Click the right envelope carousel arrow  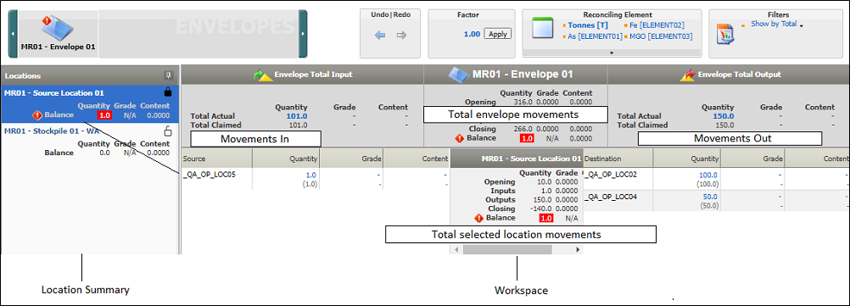click(303, 34)
